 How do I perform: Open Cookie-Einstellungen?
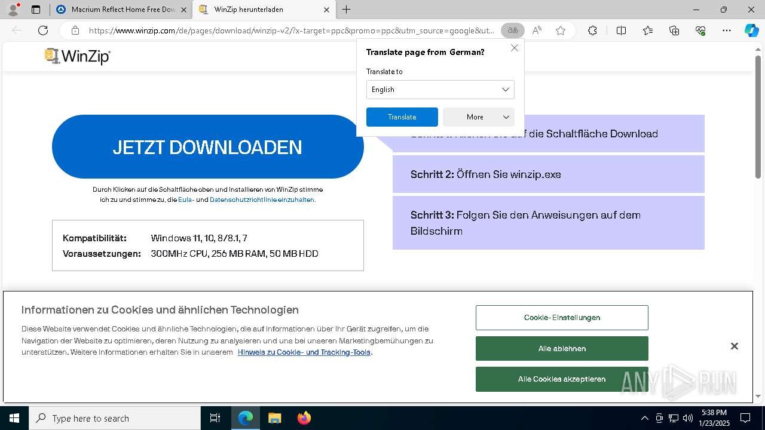click(562, 318)
